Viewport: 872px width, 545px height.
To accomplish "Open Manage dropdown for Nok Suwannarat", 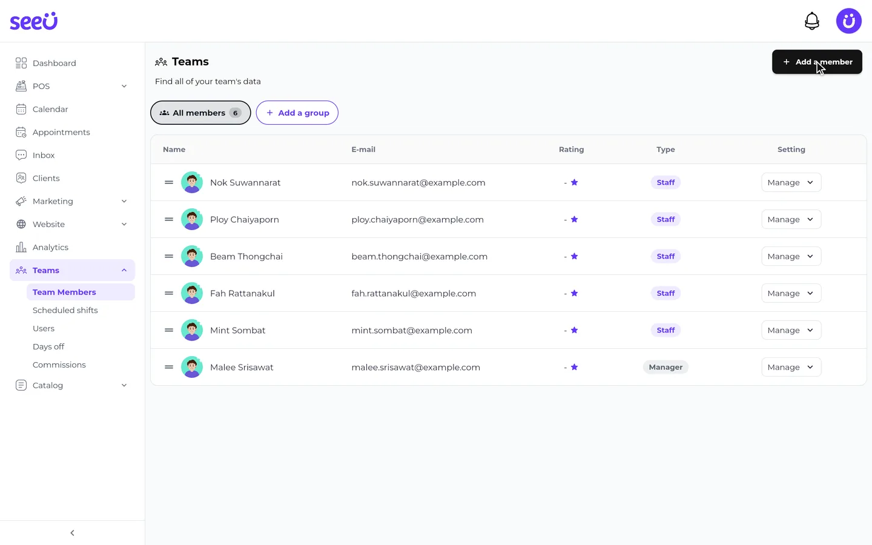I will (x=791, y=182).
